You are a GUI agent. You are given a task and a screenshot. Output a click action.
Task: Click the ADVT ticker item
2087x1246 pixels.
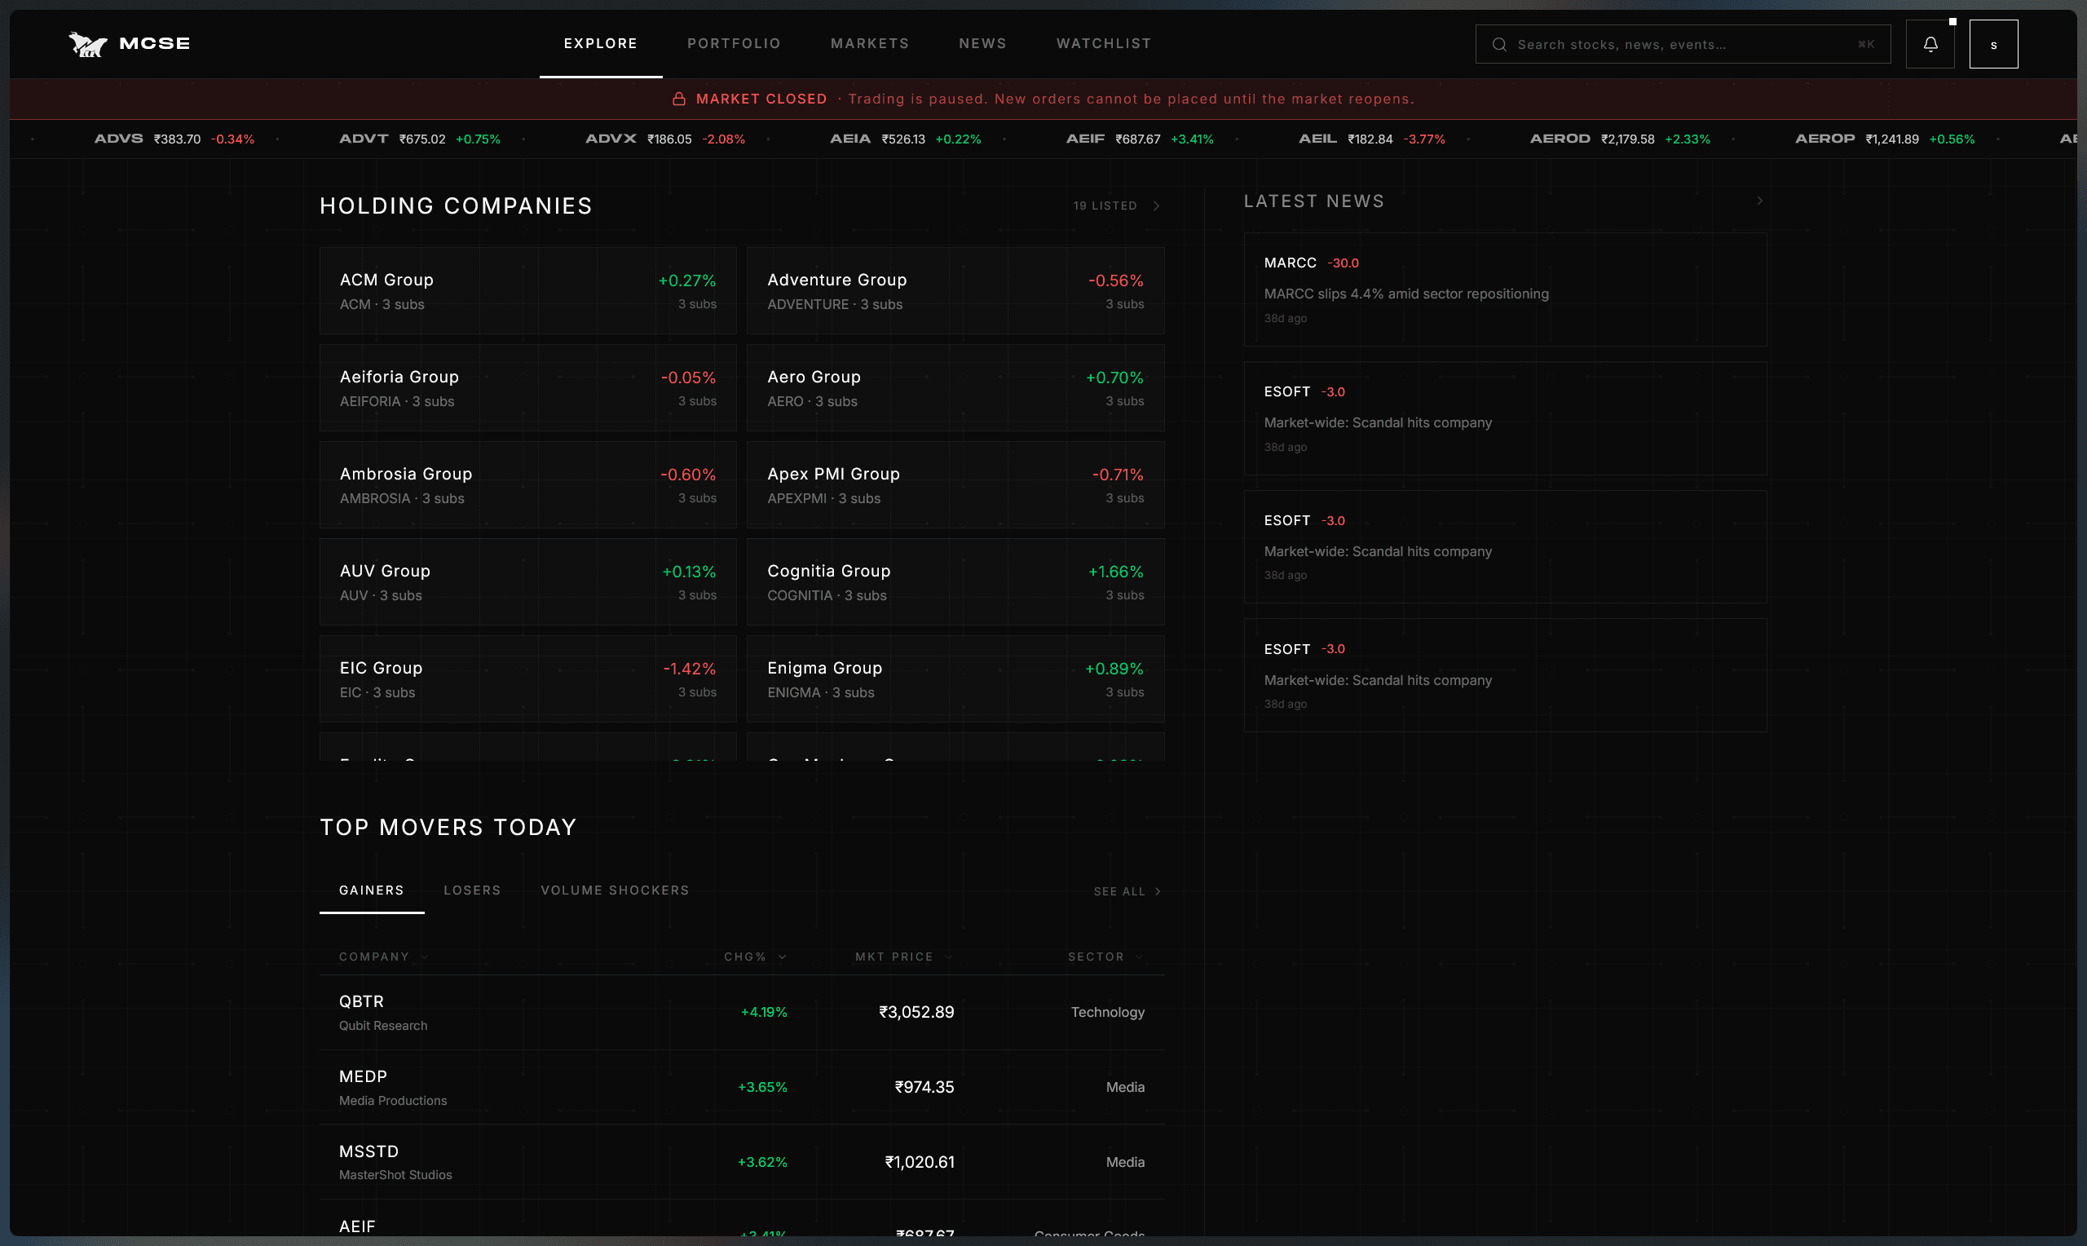(420, 139)
